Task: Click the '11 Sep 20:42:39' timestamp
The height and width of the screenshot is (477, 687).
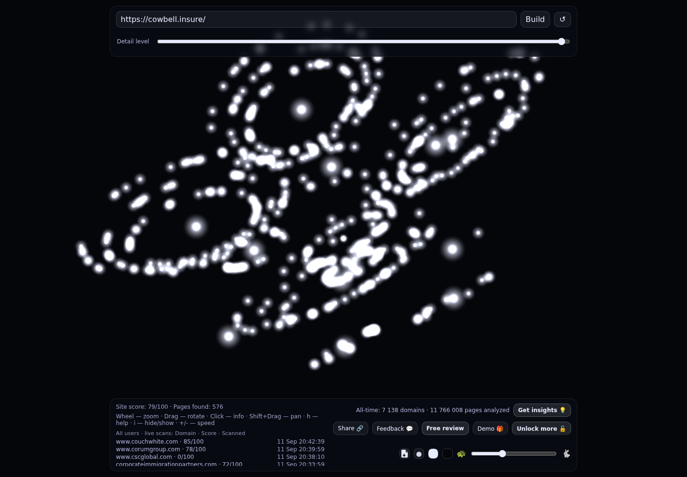Action: tap(301, 442)
